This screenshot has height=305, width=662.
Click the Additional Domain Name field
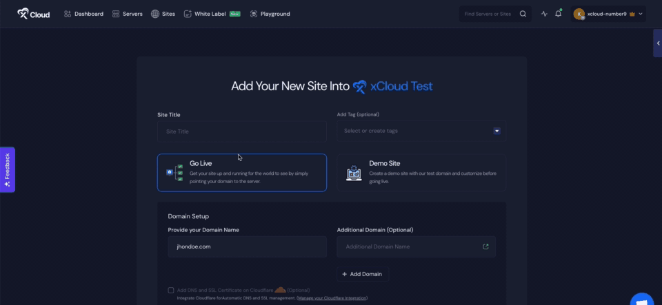coord(417,247)
